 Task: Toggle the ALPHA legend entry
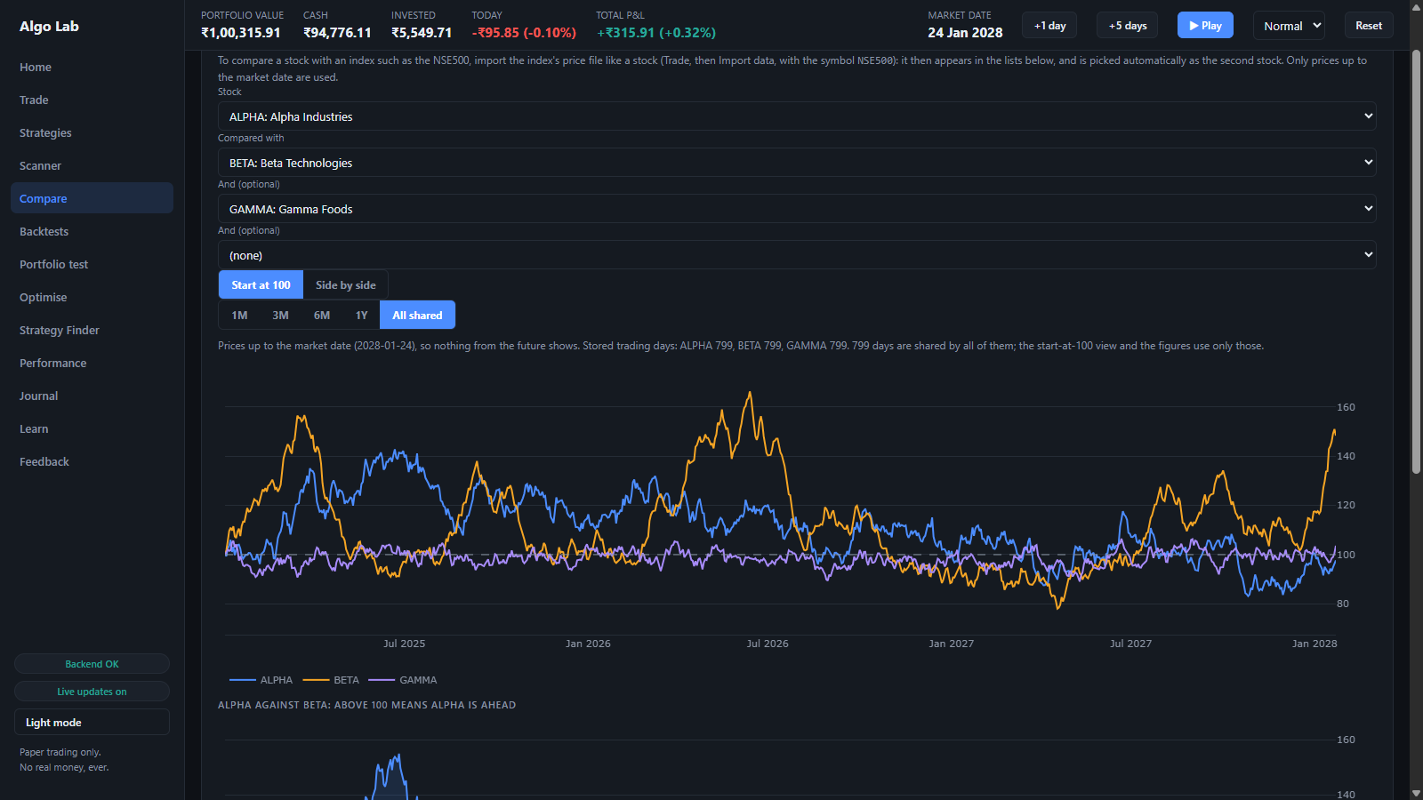(x=261, y=680)
